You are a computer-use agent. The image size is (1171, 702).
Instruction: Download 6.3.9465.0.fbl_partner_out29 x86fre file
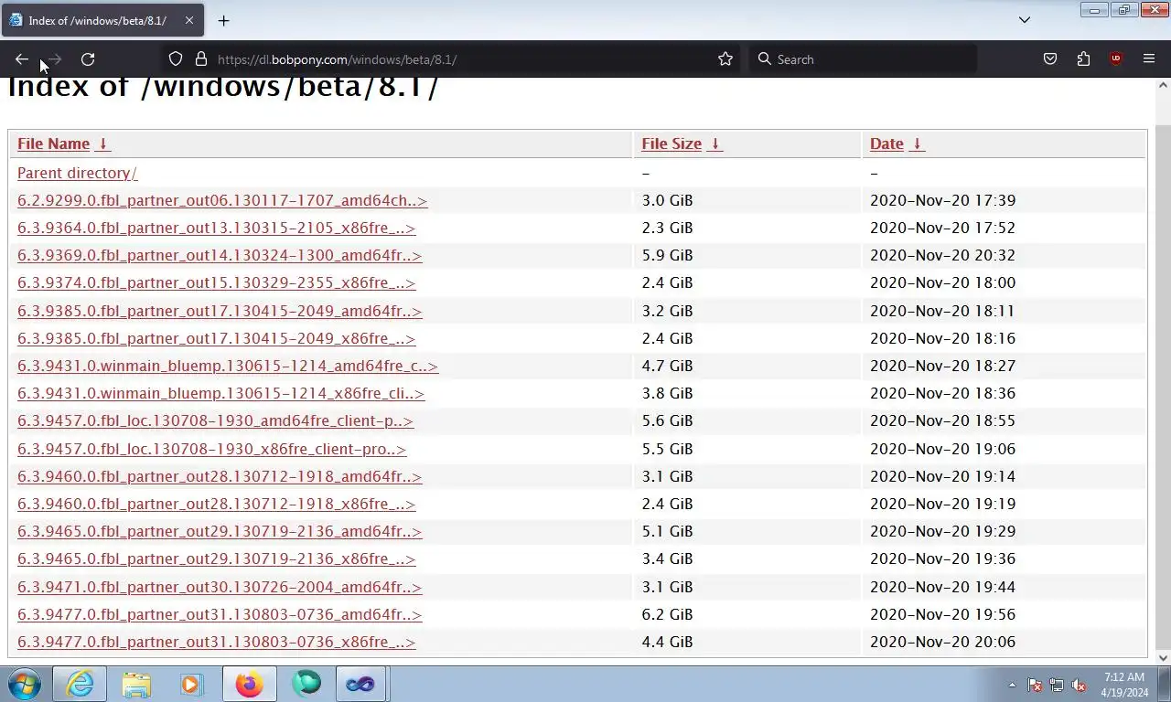click(x=216, y=558)
